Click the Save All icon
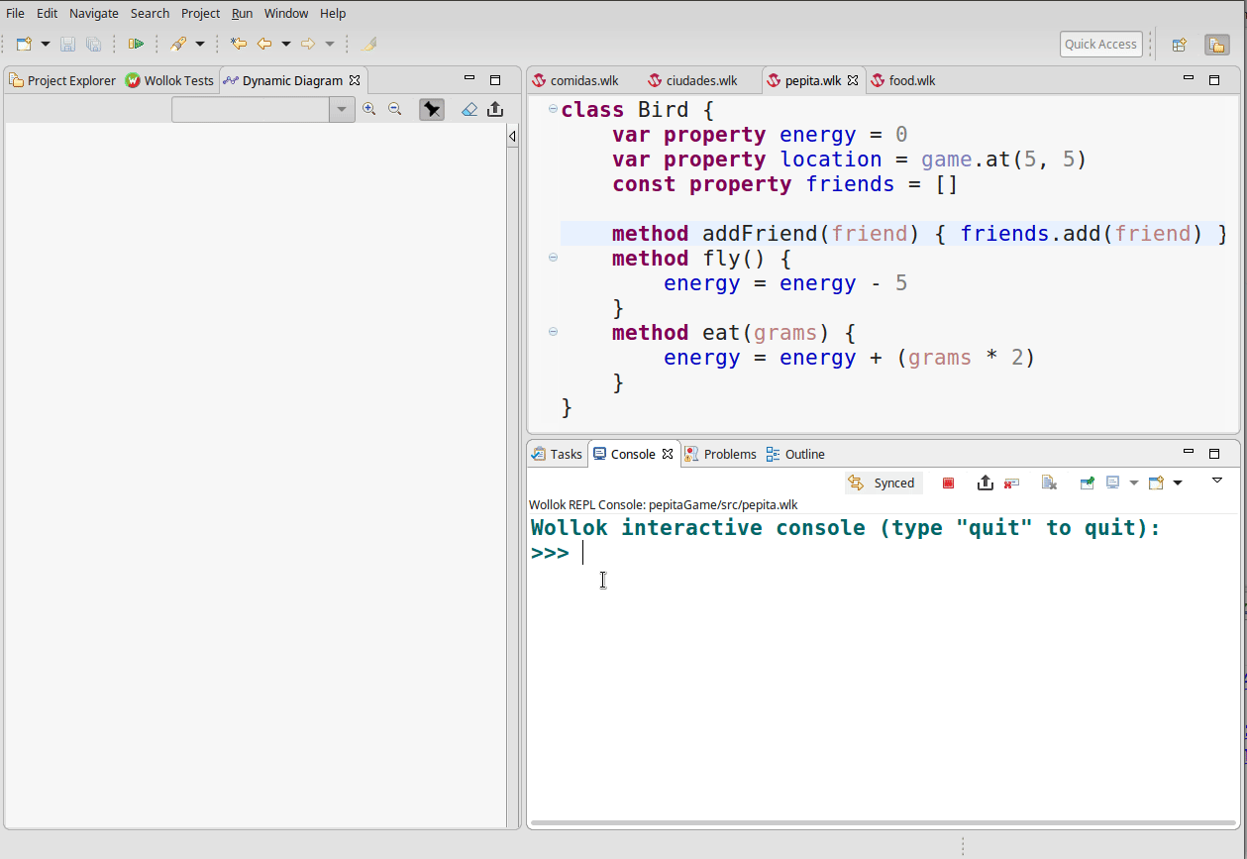The width and height of the screenshot is (1247, 859). (93, 44)
